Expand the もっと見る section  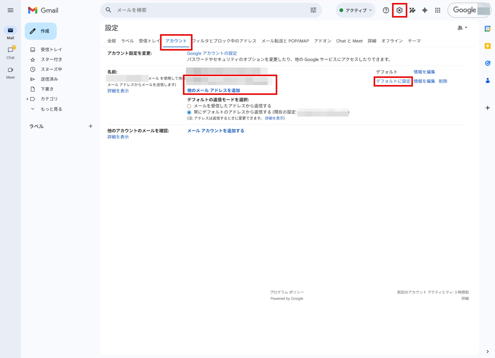(x=51, y=109)
